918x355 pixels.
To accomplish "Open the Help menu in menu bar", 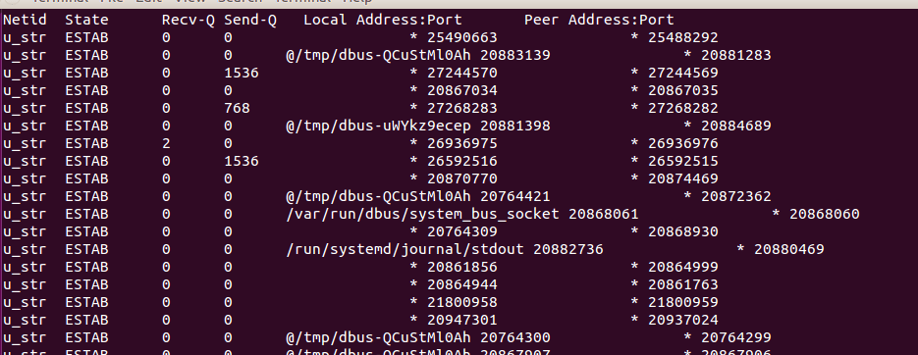I will tap(357, 1).
